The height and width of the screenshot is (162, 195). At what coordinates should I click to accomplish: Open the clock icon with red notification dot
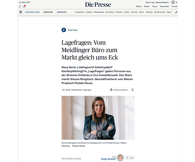[x=24, y=6]
